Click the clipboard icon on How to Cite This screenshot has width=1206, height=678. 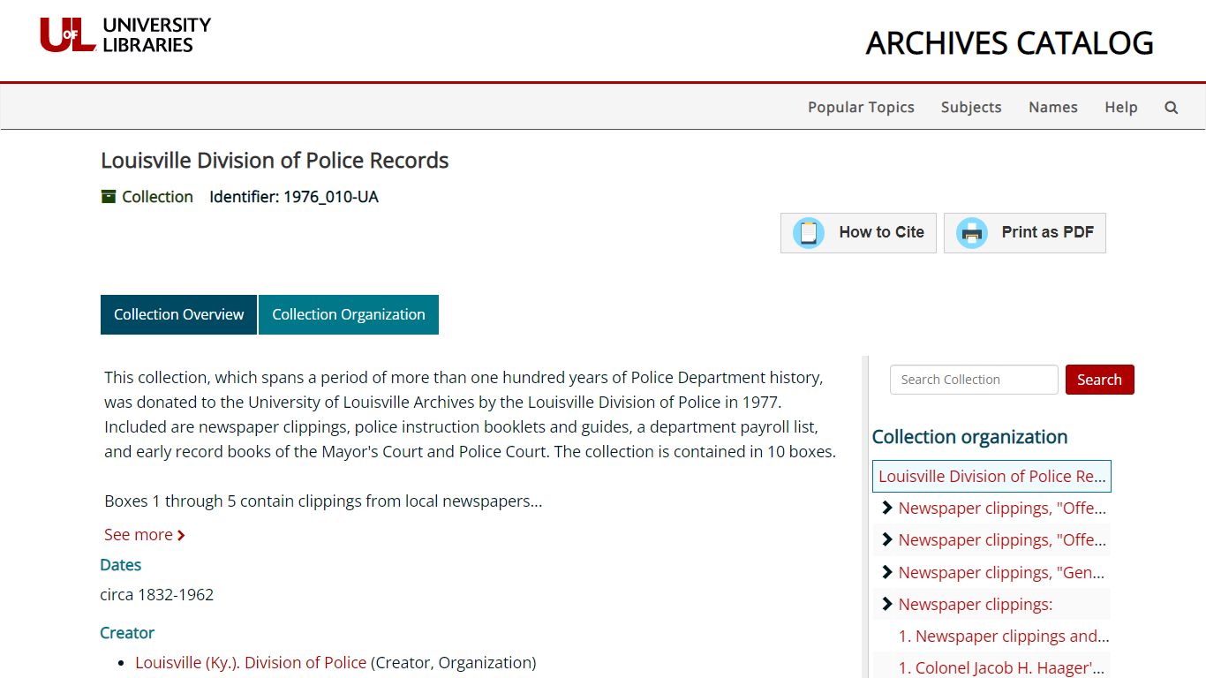[808, 233]
